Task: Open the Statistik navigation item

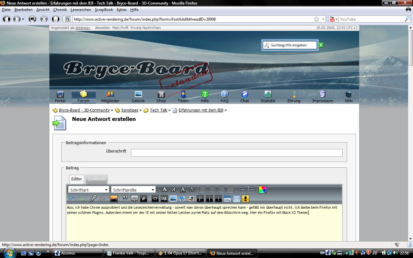Action: click(268, 97)
